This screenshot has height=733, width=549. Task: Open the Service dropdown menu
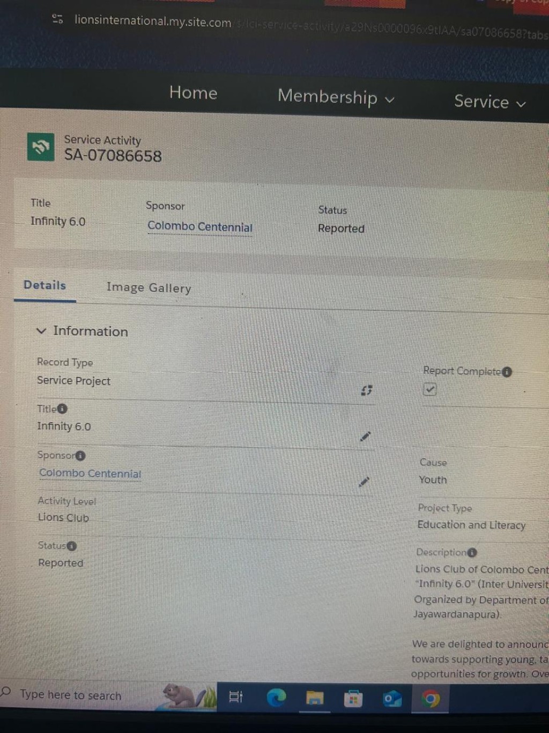490,101
